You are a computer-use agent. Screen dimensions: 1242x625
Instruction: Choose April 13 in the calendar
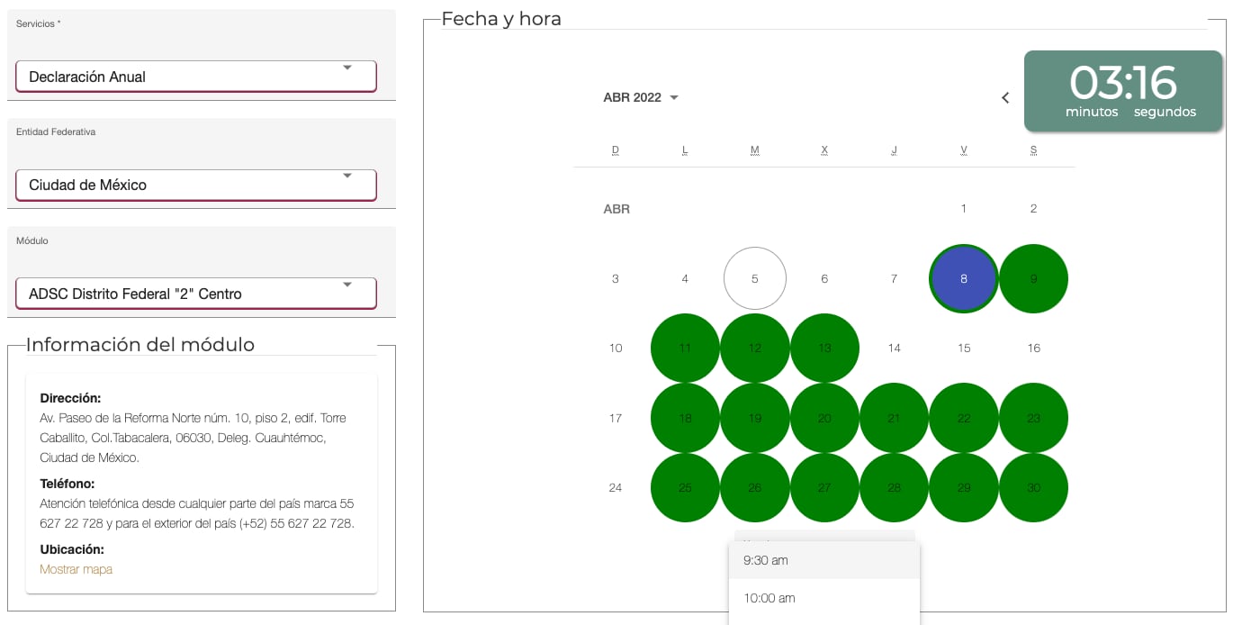point(824,349)
